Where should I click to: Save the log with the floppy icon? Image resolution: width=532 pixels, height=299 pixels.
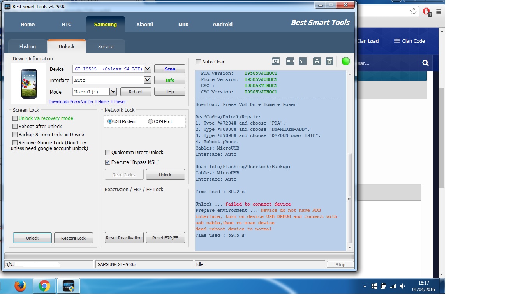point(317,61)
